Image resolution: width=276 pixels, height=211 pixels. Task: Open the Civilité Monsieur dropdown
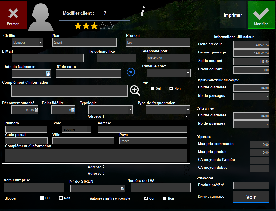(27, 42)
